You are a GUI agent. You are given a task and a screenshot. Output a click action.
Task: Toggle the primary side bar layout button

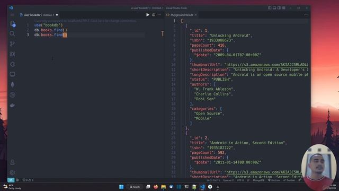(270, 8)
